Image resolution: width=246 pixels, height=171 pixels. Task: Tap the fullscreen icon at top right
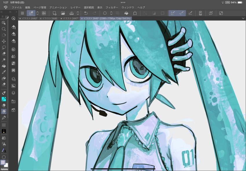point(221,13)
